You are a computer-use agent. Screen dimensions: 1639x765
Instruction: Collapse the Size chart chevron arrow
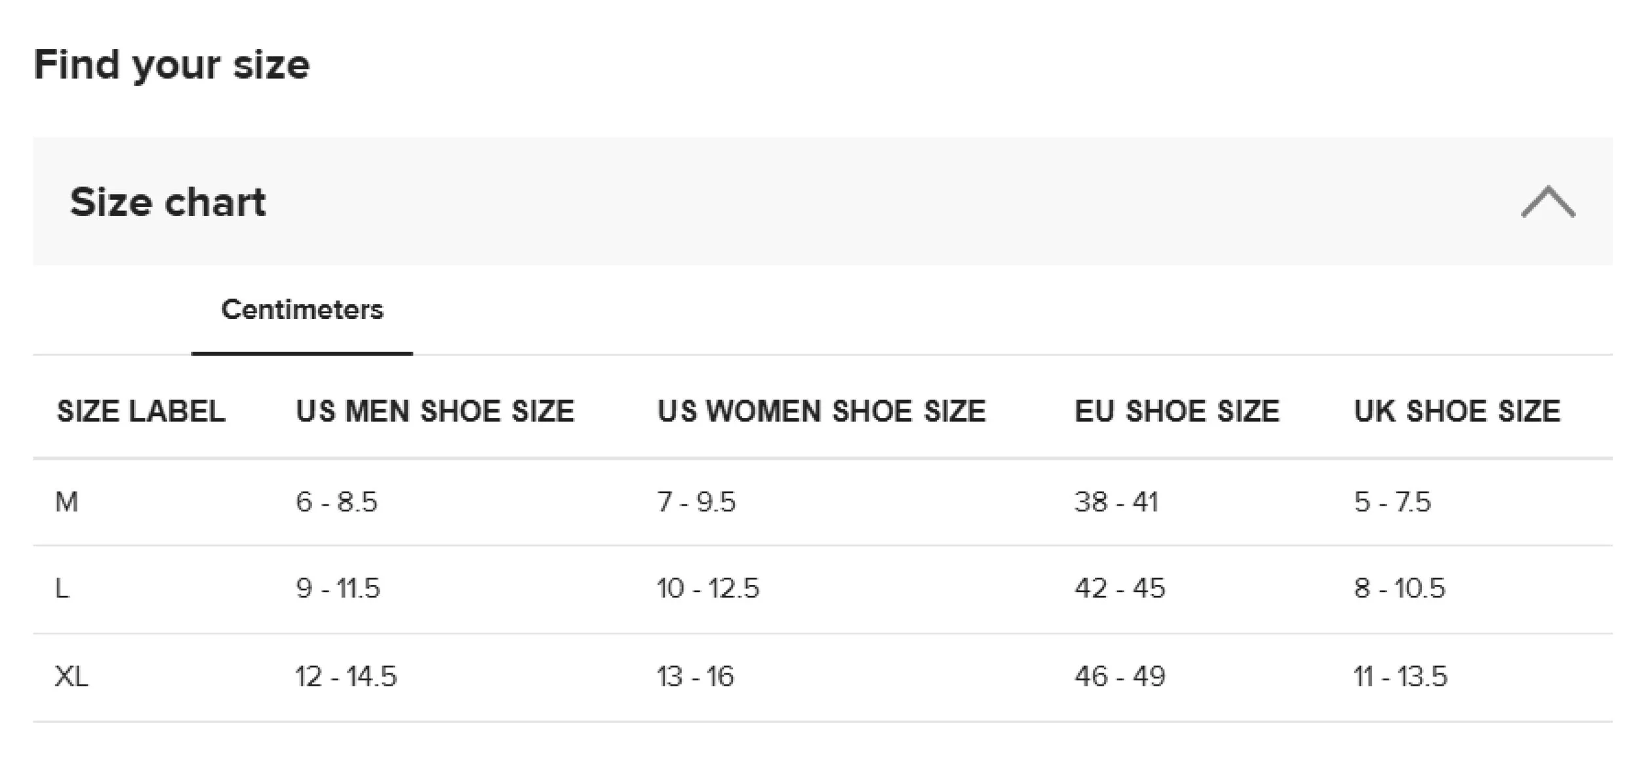(1548, 202)
